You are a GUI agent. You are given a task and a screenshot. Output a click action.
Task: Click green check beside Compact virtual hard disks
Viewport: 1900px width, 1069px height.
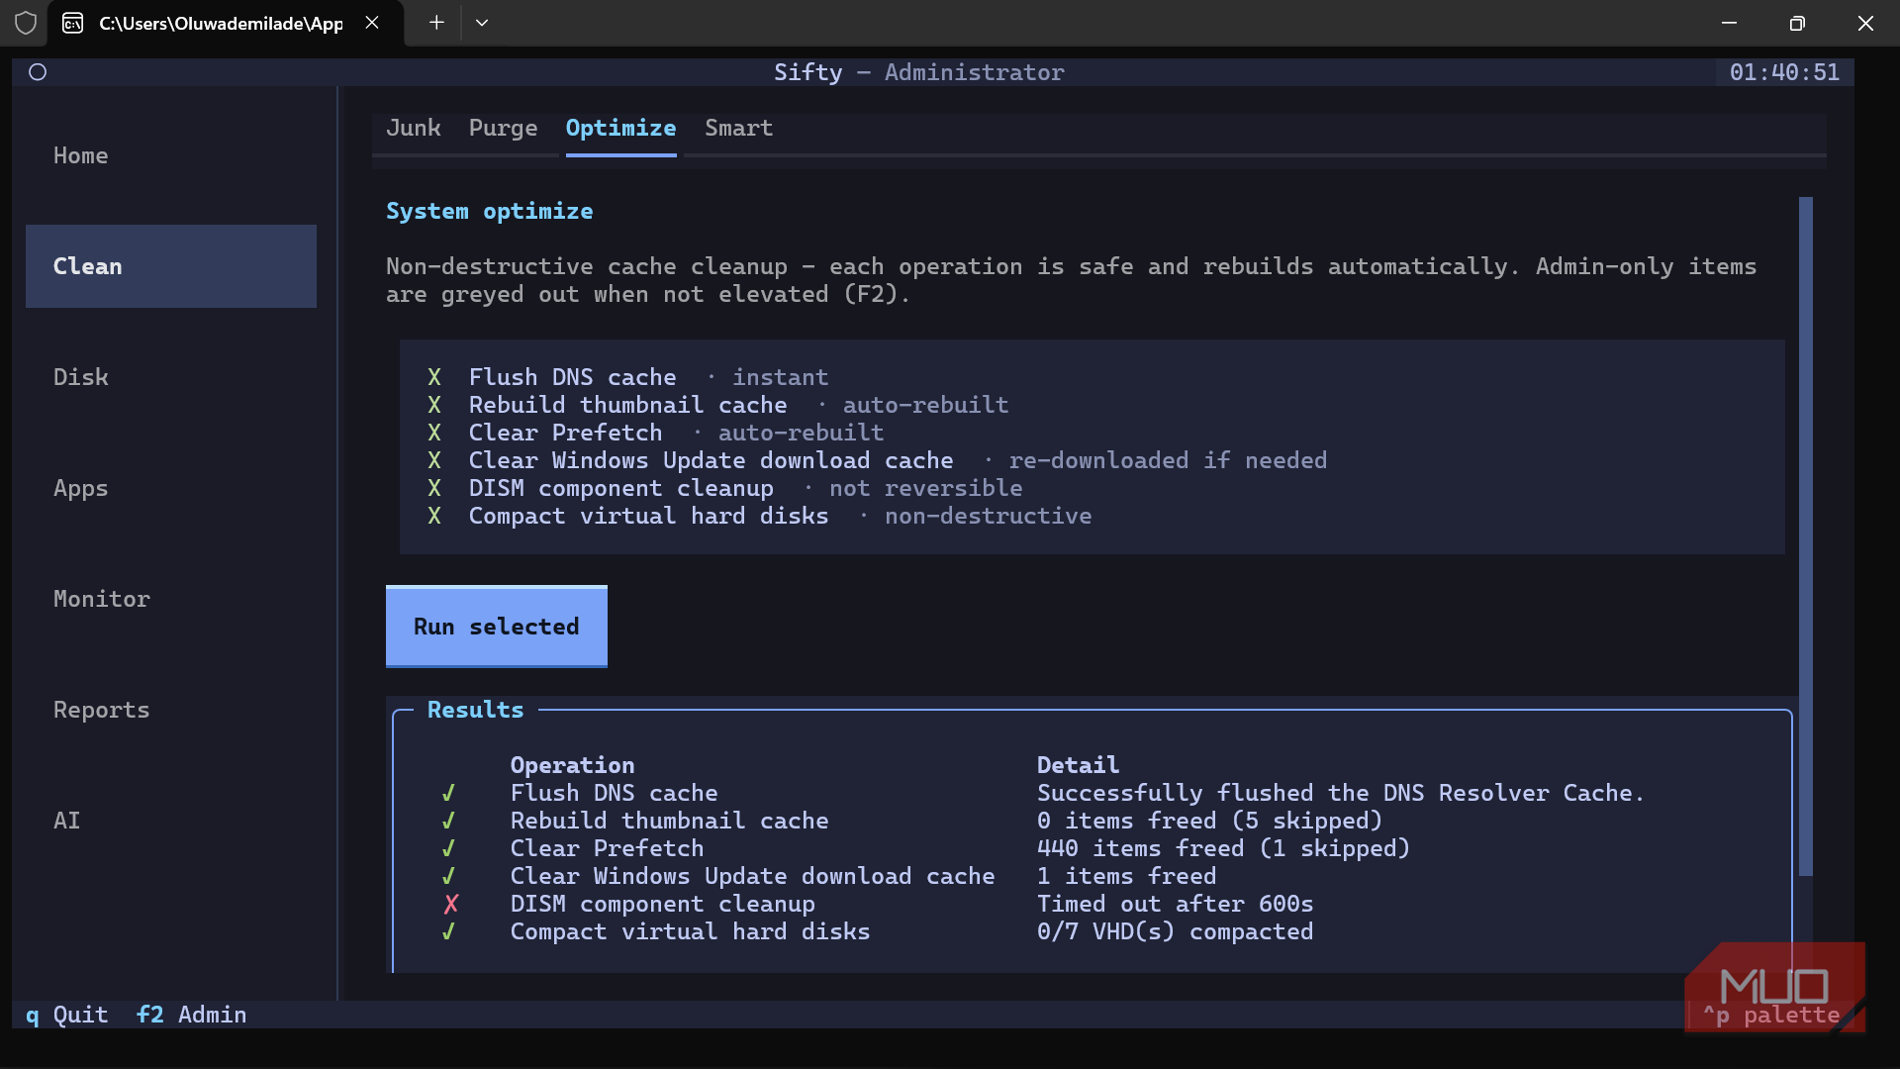pos(448,931)
